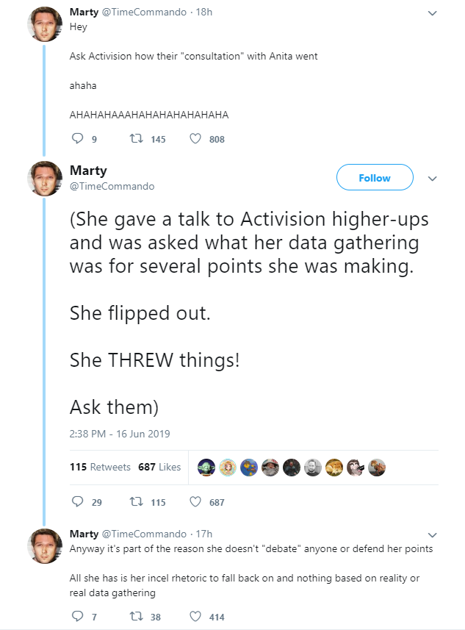Image resolution: width=465 pixels, height=630 pixels.
Task: Open the 2:38 PM - 16 Jun 2019 timestamp
Action: [120, 434]
